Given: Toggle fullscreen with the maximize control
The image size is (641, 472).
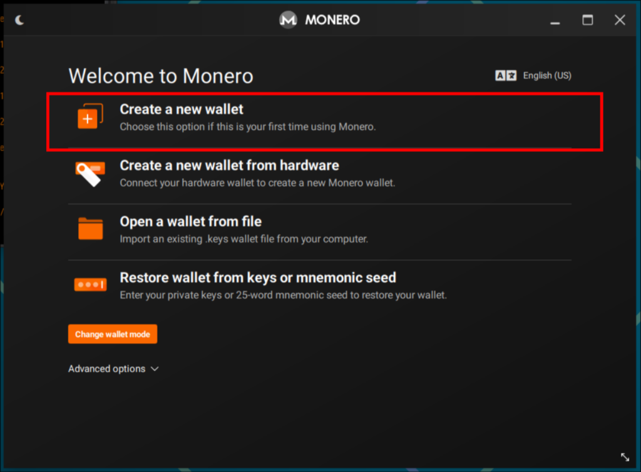Looking at the screenshot, I should point(587,19).
